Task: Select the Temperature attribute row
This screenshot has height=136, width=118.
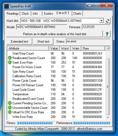Action: pyautogui.click(x=56, y=94)
